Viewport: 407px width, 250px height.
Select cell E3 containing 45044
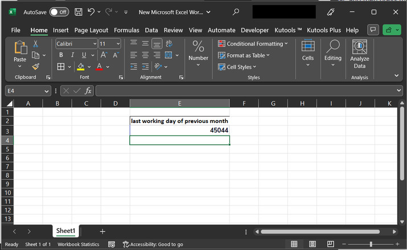[179, 130]
